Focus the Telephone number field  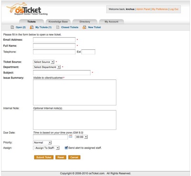pyautogui.click(x=54, y=52)
